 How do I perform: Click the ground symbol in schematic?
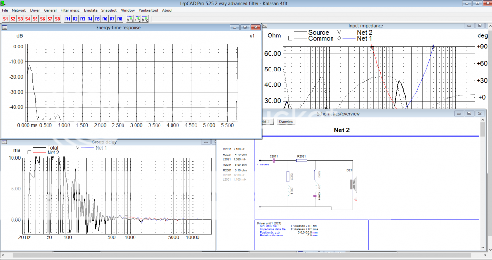[x=260, y=208]
